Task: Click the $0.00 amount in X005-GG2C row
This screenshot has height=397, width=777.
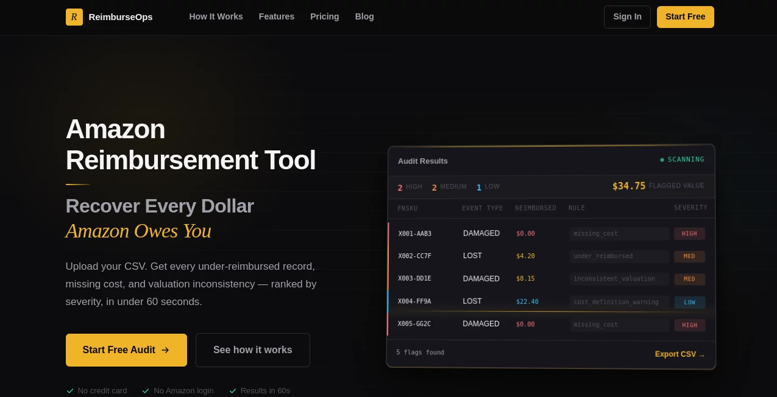Action: tap(525, 325)
